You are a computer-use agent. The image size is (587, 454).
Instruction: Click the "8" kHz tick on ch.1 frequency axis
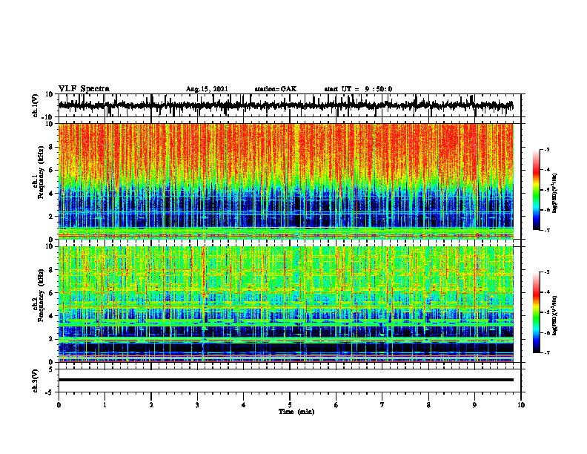tap(51, 147)
